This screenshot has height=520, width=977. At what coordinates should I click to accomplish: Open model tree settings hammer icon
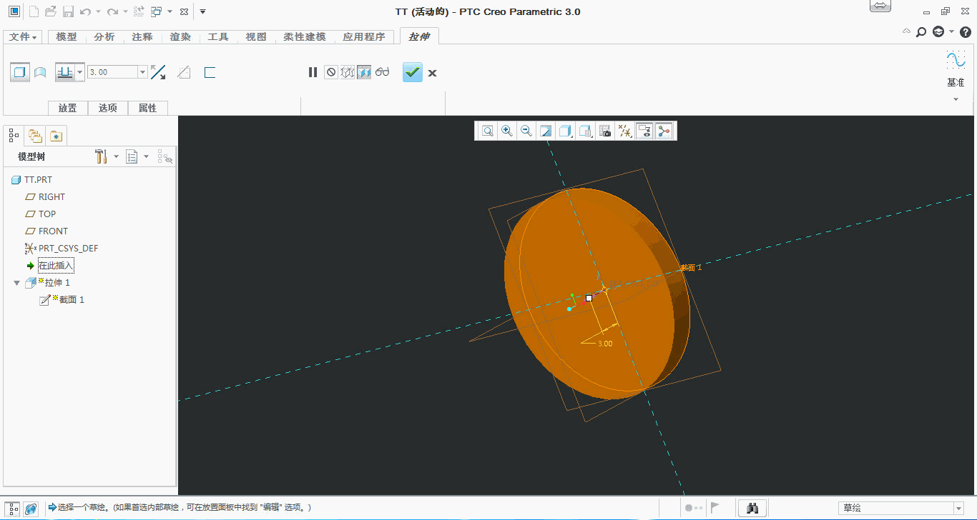101,156
